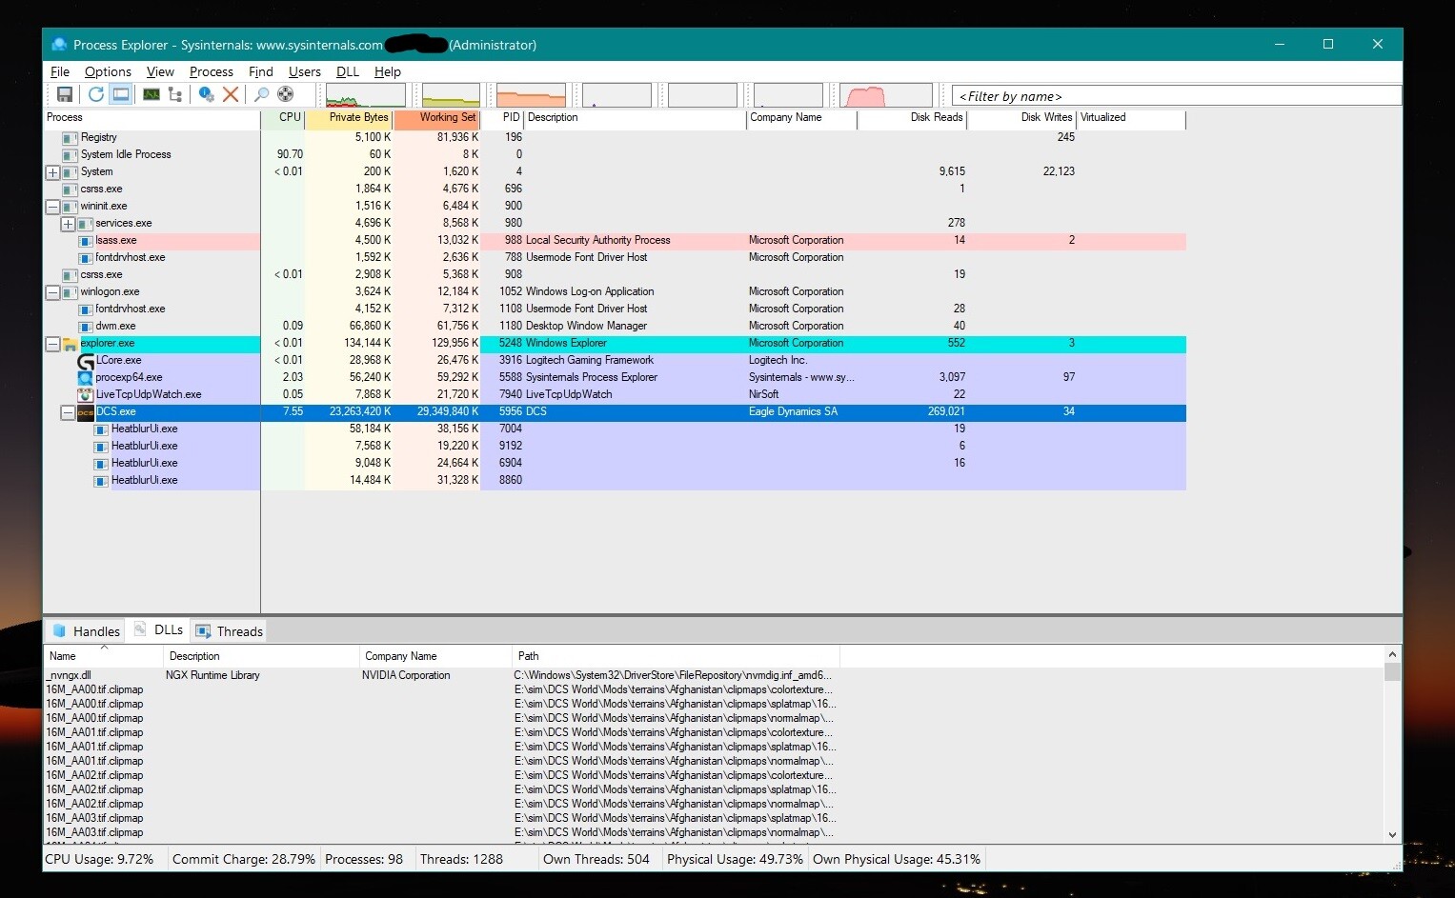This screenshot has height=898, width=1455.
Task: Collapse the DCS.exe tree node
Action: point(69,412)
